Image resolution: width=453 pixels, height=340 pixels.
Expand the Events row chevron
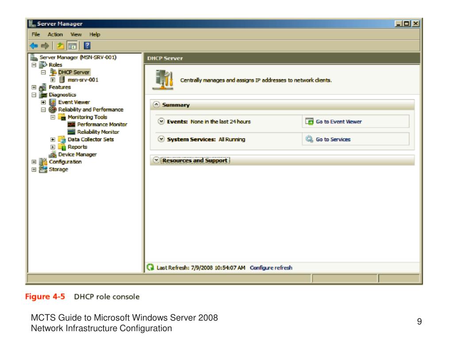161,121
